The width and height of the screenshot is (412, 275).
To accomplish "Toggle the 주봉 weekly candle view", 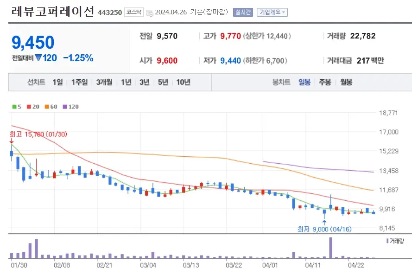I will click(324, 82).
